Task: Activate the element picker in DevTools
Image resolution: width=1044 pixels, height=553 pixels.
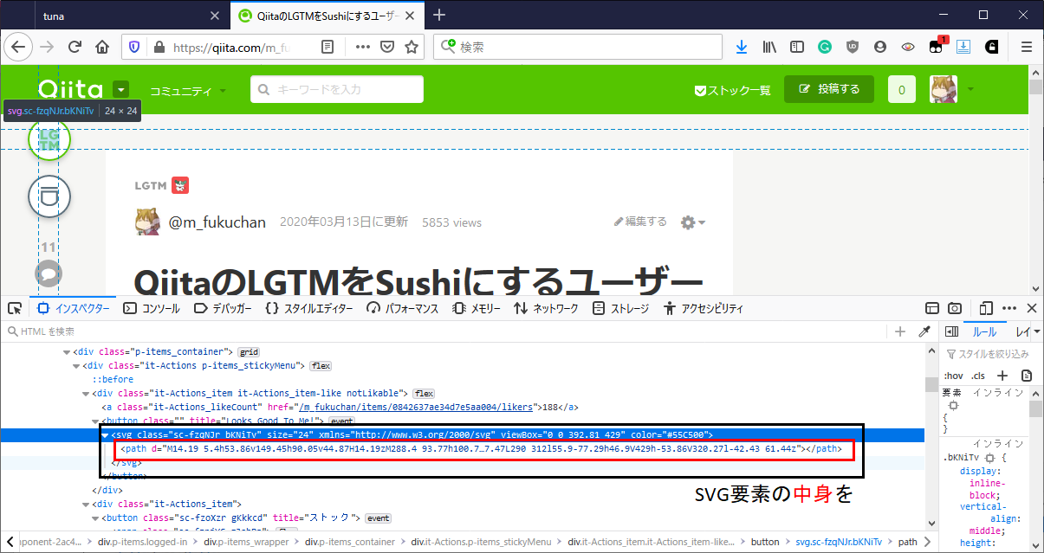Action: pos(15,308)
